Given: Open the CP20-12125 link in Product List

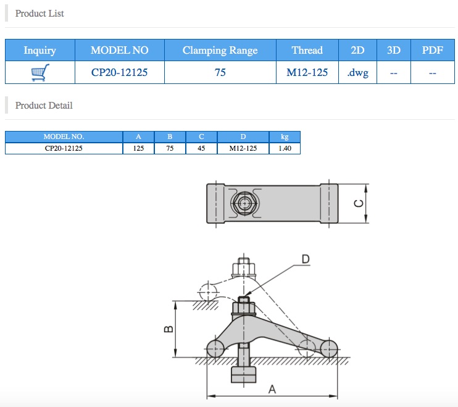Looking at the screenshot, I should pos(119,73).
